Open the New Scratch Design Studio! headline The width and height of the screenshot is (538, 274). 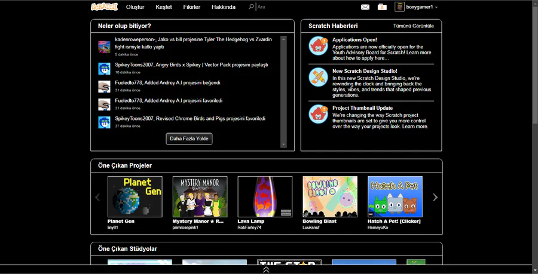coord(365,71)
